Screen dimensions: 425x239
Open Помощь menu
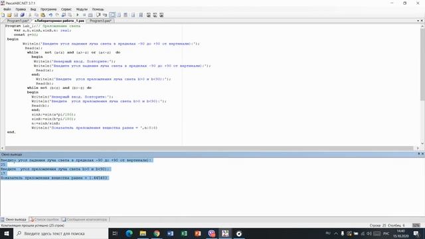(98, 9)
